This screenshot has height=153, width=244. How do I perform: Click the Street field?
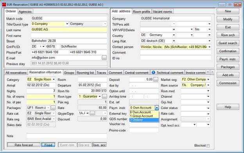coord(69,41)
